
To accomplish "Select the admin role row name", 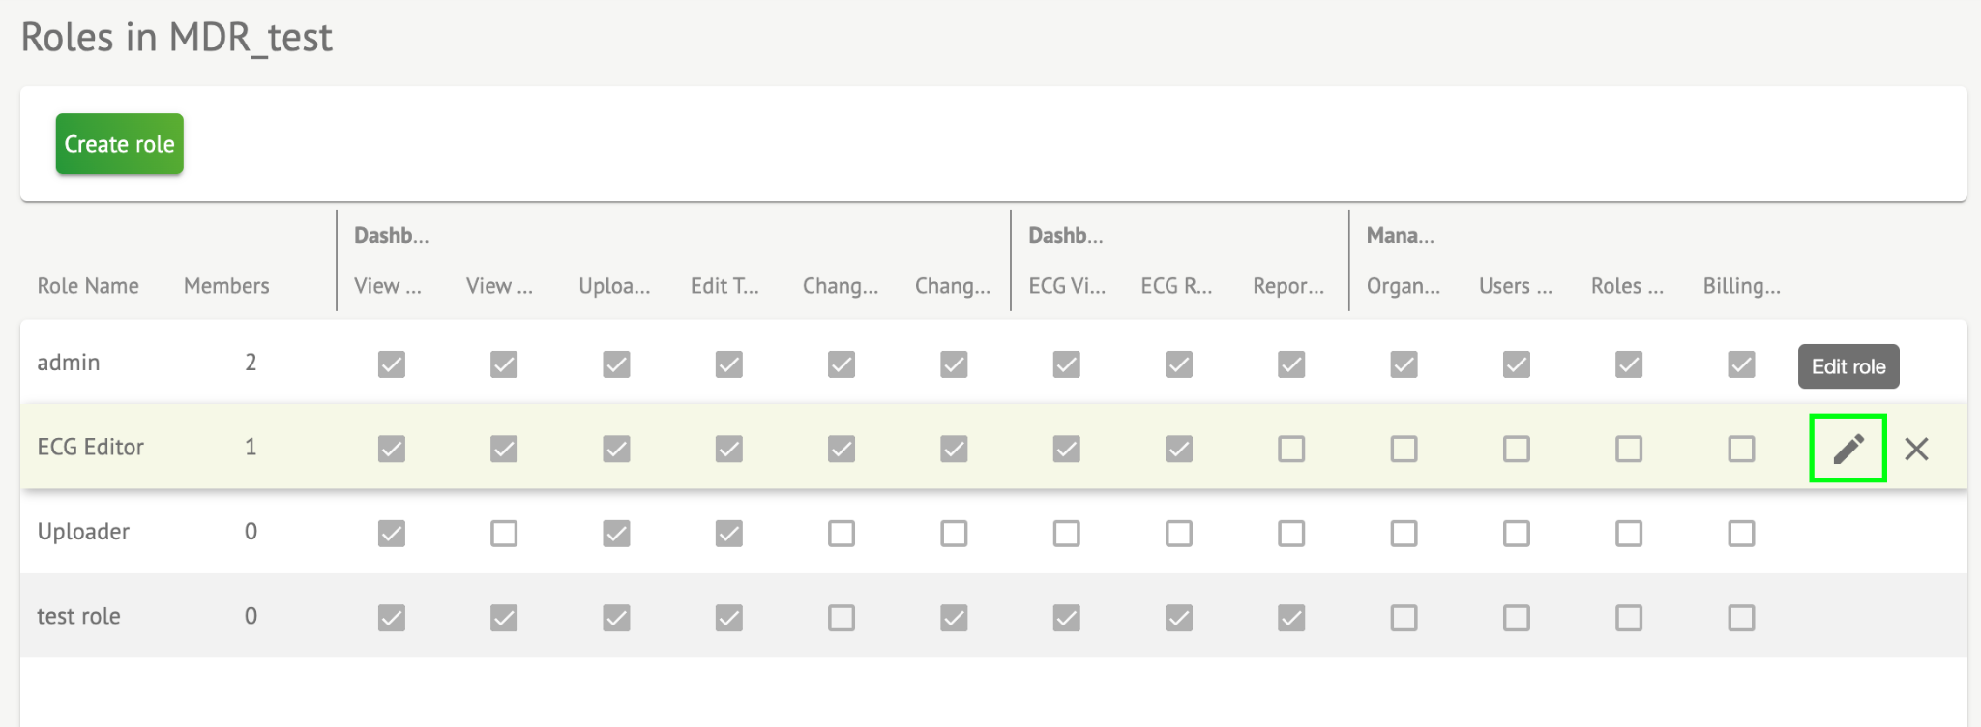I will [x=69, y=363].
